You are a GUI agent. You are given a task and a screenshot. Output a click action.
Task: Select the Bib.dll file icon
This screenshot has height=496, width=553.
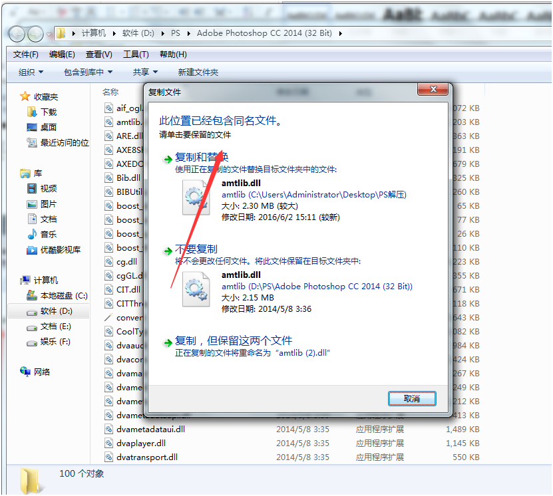pos(108,178)
